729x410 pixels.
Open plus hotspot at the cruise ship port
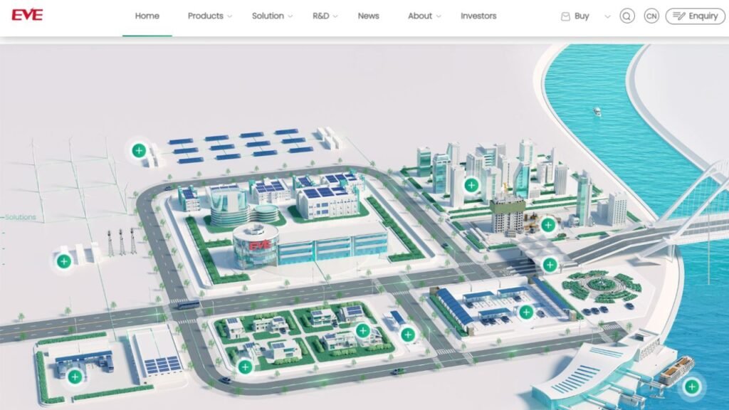tap(691, 387)
